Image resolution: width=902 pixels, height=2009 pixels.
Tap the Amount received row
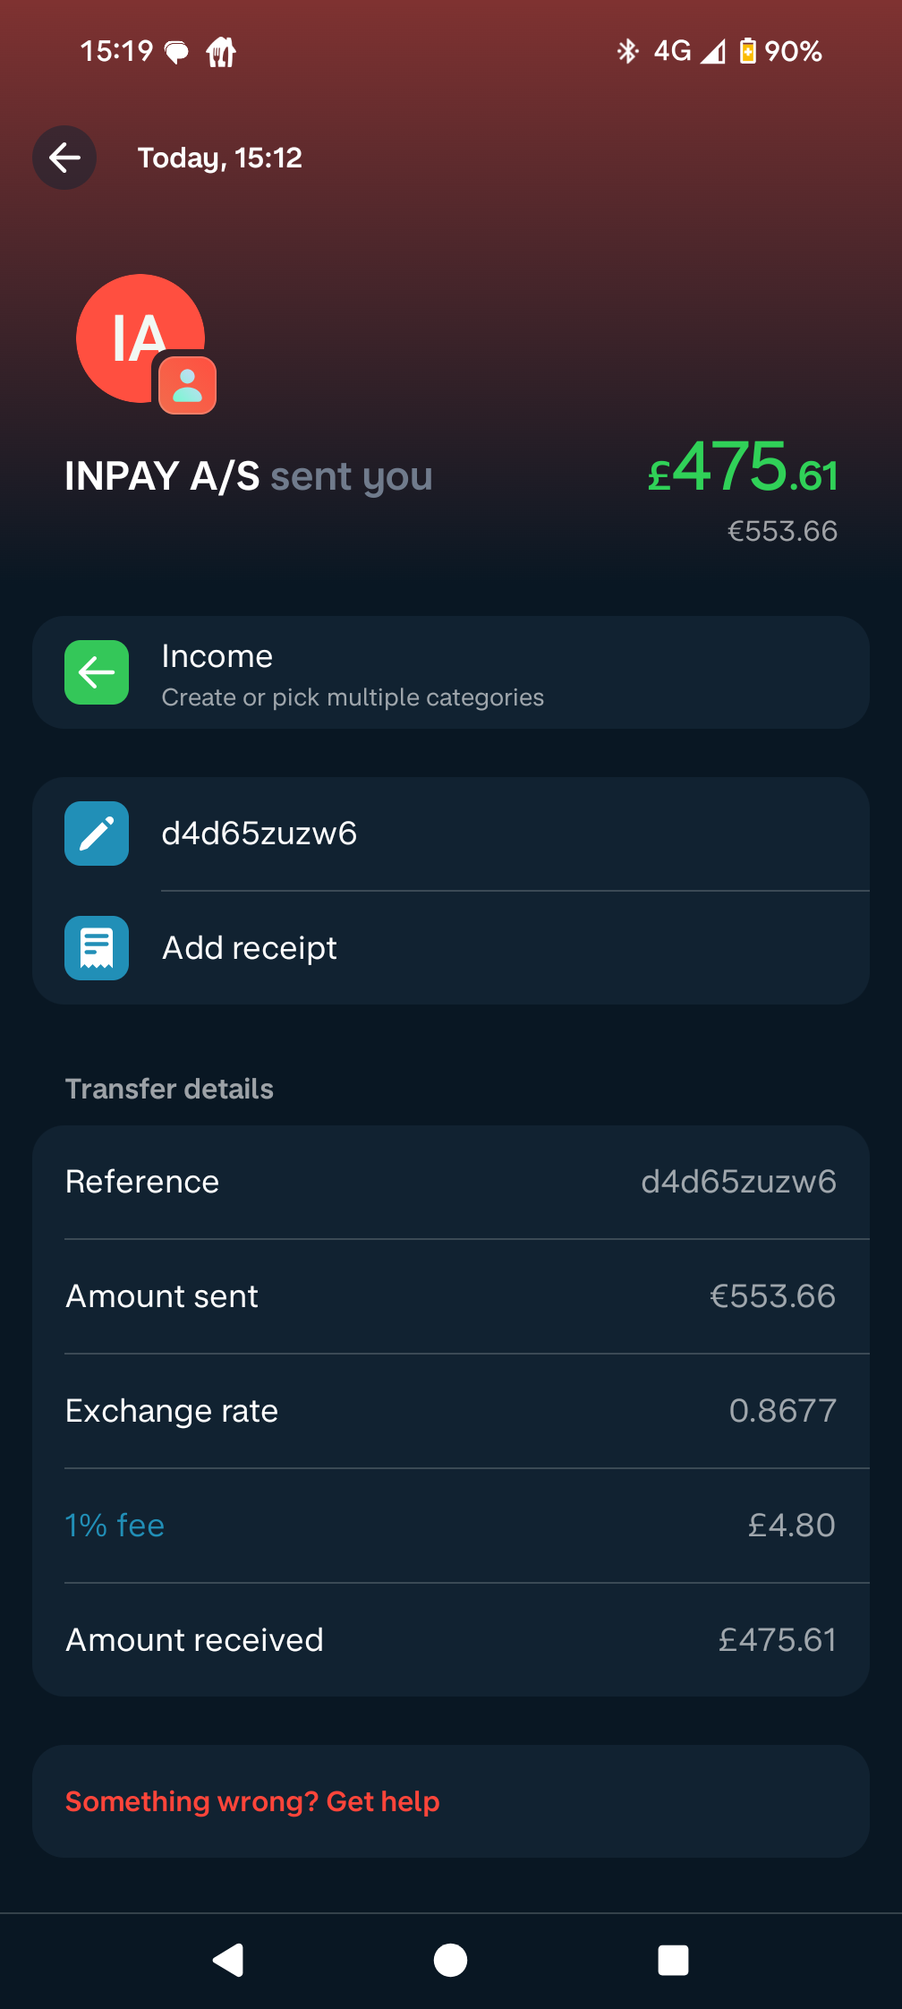pos(451,1640)
